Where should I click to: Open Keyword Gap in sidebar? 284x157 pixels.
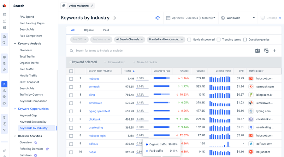point(28,115)
